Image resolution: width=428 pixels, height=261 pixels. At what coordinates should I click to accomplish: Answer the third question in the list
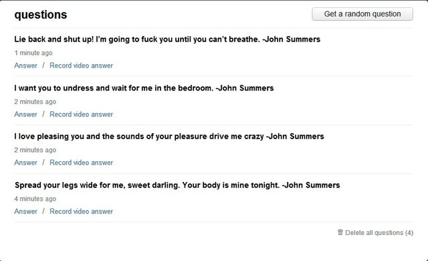(25, 163)
